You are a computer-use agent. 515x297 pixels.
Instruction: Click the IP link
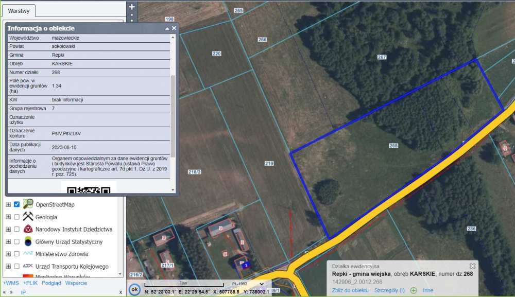pyautogui.click(x=23, y=292)
